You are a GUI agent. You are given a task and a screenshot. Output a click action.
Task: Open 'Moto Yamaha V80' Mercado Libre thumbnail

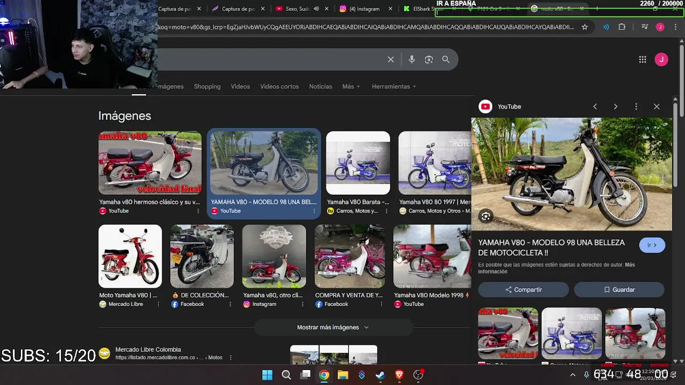[130, 256]
